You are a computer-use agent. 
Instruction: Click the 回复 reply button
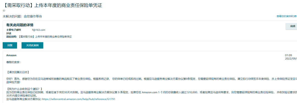pos(10,45)
